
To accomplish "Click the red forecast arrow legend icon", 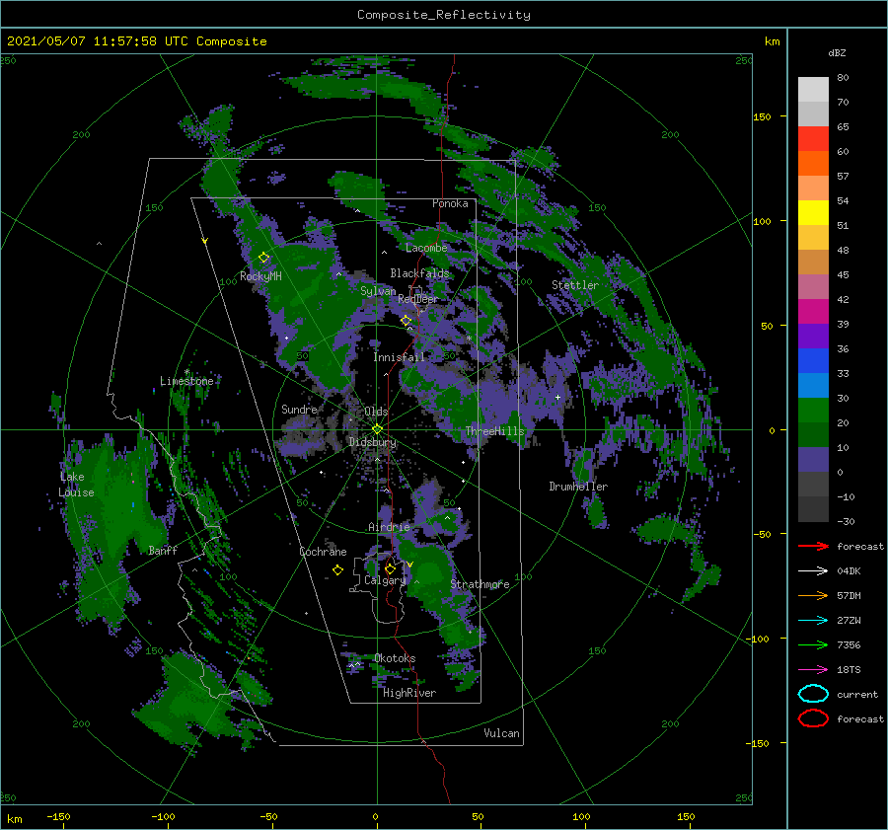I will click(x=813, y=546).
